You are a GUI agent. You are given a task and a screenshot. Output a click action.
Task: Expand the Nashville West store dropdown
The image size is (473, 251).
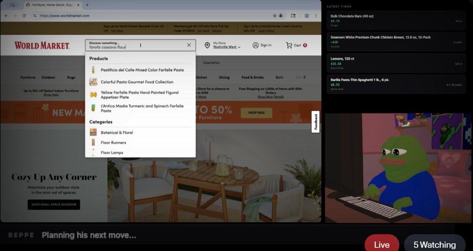[227, 47]
